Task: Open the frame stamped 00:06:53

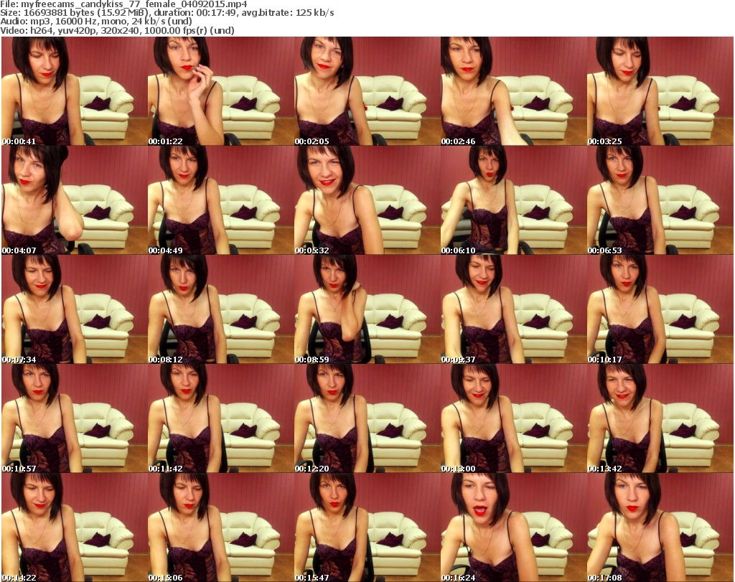Action: (660, 200)
